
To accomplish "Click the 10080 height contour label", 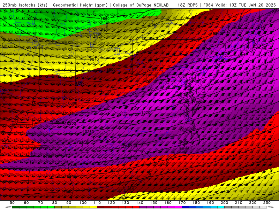I will 71,103.
